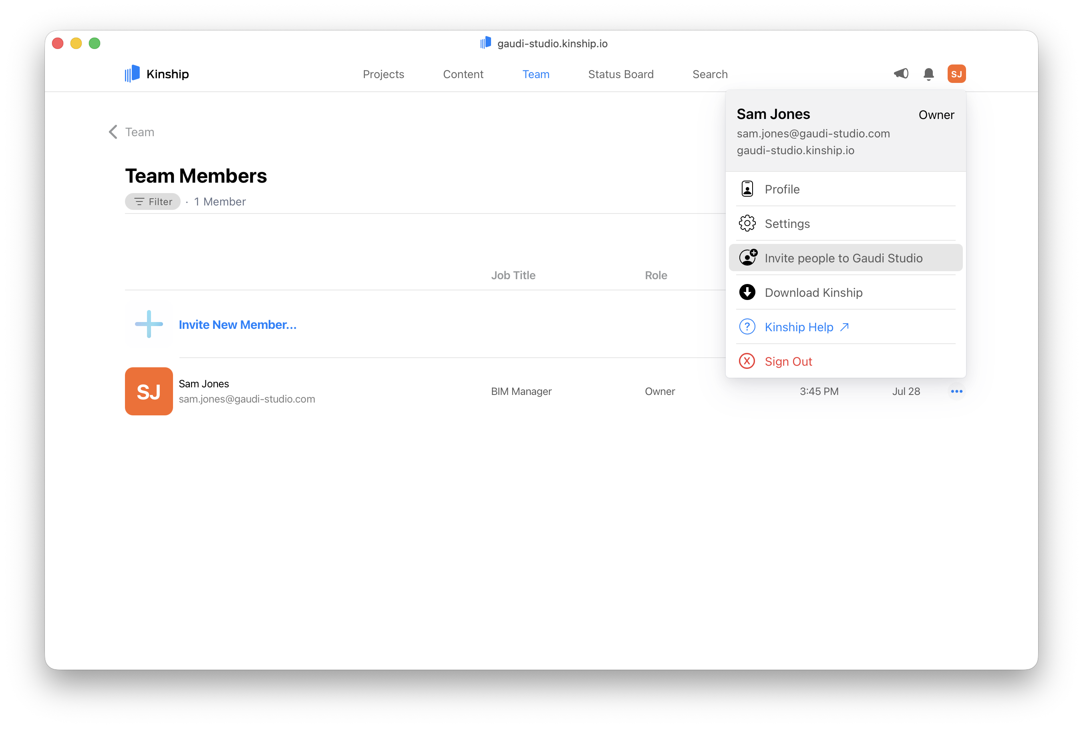Image resolution: width=1083 pixels, height=729 pixels.
Task: Click the invite person icon in the menu
Action: [747, 257]
